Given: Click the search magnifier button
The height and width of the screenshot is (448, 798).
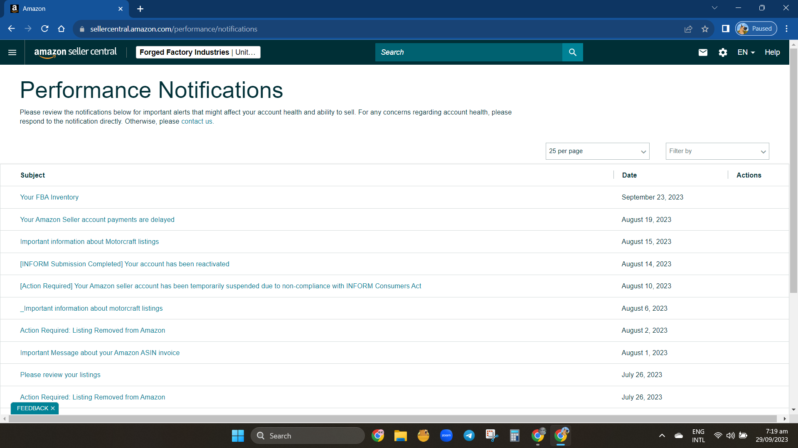Looking at the screenshot, I should [572, 52].
